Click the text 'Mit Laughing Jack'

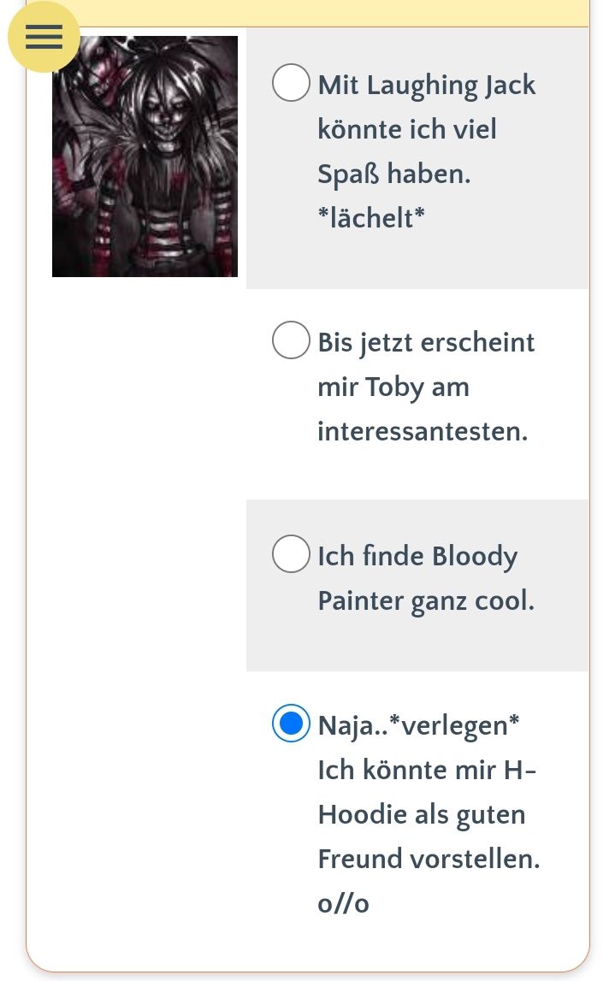pyautogui.click(x=427, y=85)
